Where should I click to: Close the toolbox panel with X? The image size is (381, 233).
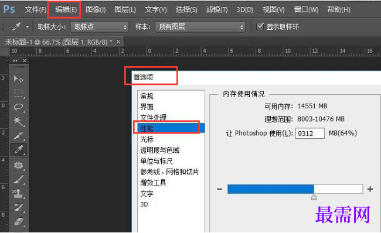point(24,60)
